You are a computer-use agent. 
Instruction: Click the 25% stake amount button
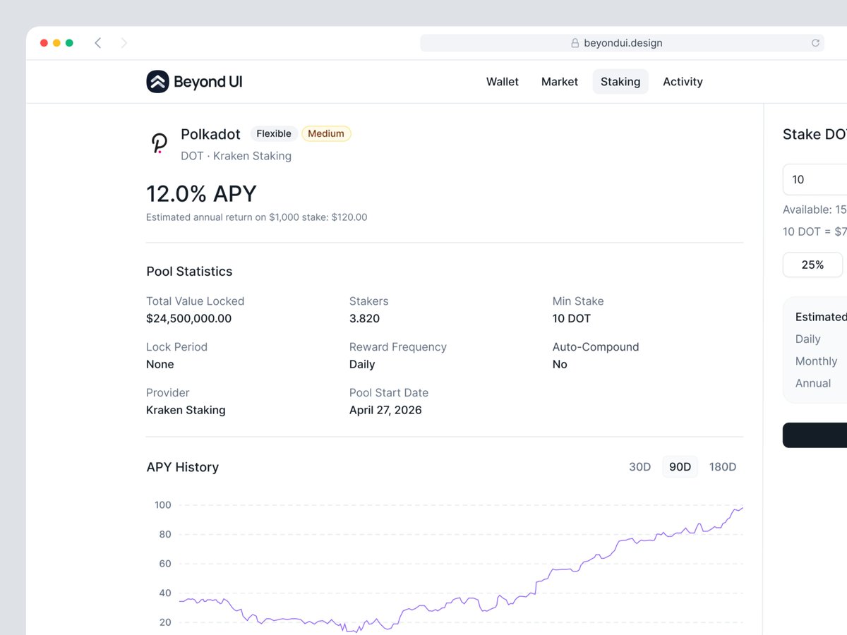pyautogui.click(x=812, y=265)
